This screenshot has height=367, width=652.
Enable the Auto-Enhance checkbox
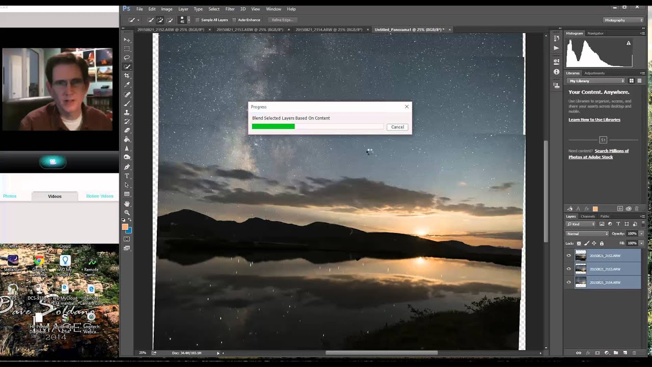pos(234,20)
